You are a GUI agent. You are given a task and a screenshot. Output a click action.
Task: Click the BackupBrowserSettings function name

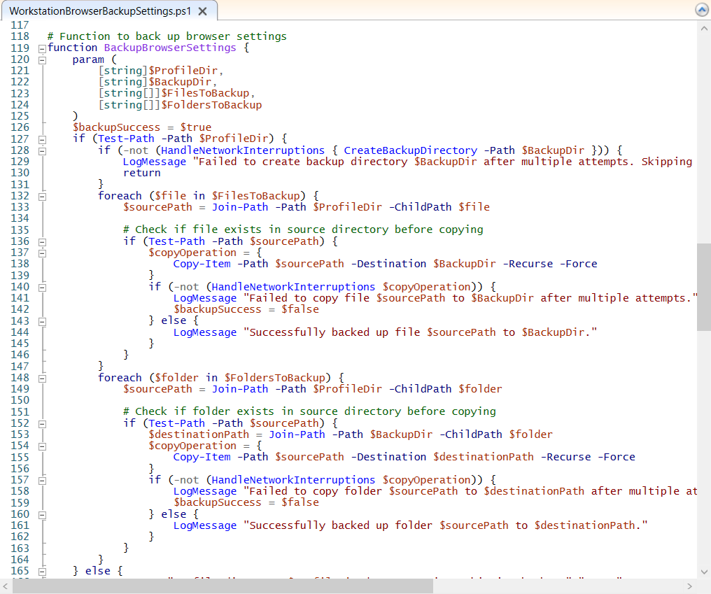point(170,48)
